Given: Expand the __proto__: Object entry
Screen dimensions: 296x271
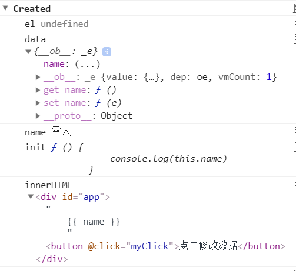Looking at the screenshot, I should (38, 116).
